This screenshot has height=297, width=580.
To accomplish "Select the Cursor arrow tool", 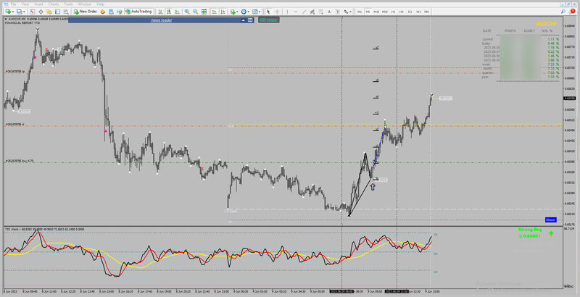I will [268, 12].
